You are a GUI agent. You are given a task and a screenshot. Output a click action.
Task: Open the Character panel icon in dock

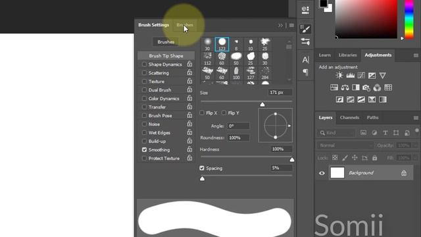[305, 60]
